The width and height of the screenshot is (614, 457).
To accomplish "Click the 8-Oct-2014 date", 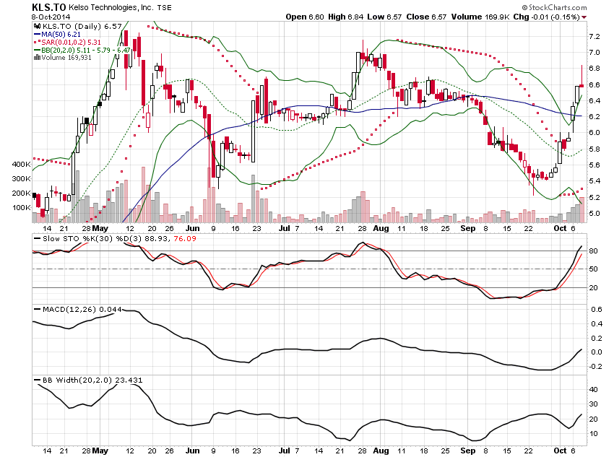I will click(51, 17).
